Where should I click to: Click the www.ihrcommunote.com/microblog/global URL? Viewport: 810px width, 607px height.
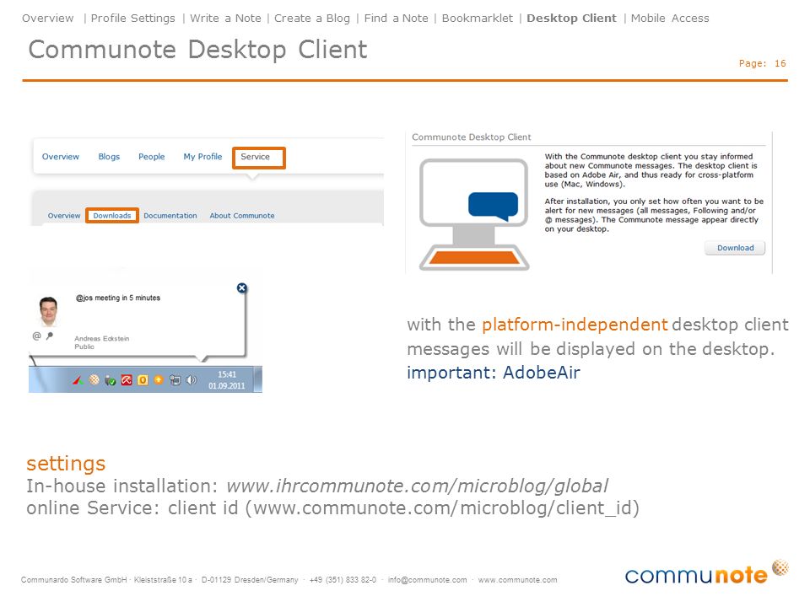click(x=418, y=486)
